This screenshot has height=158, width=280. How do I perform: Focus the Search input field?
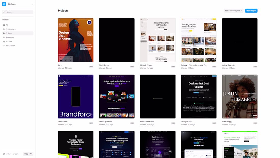(x=18, y=12)
